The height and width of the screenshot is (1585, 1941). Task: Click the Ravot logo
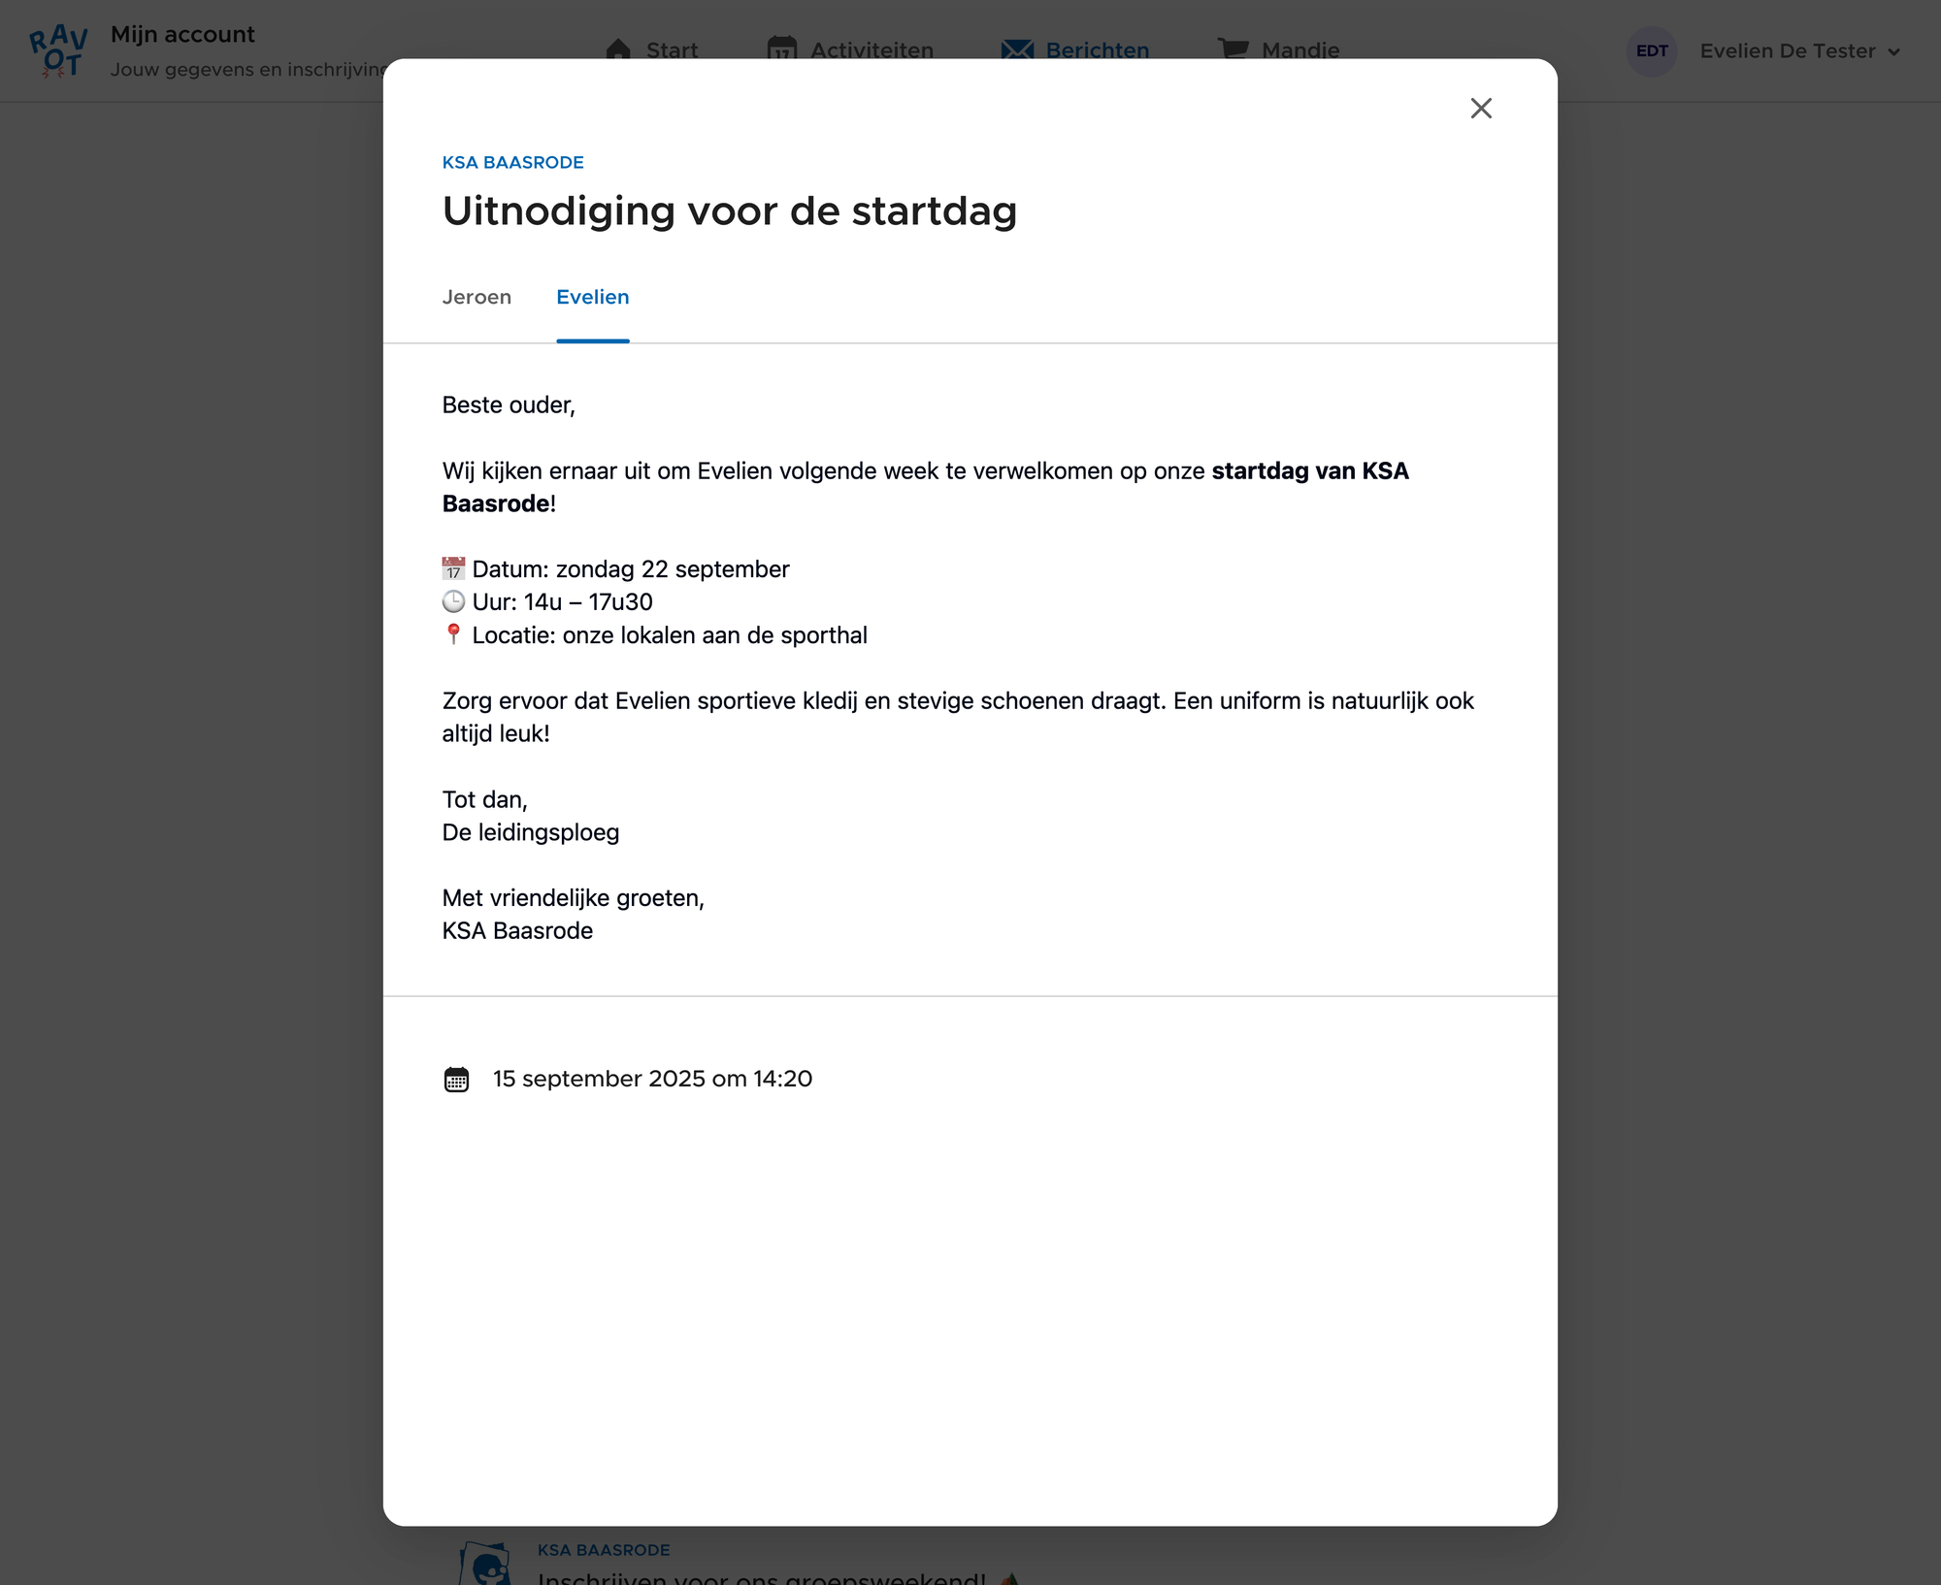(58, 50)
